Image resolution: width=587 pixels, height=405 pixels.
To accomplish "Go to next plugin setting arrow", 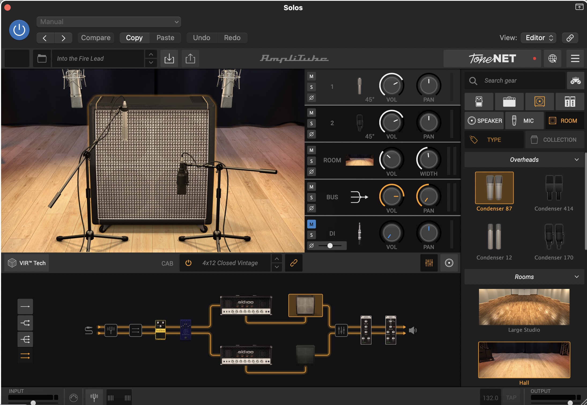I will [x=63, y=38].
